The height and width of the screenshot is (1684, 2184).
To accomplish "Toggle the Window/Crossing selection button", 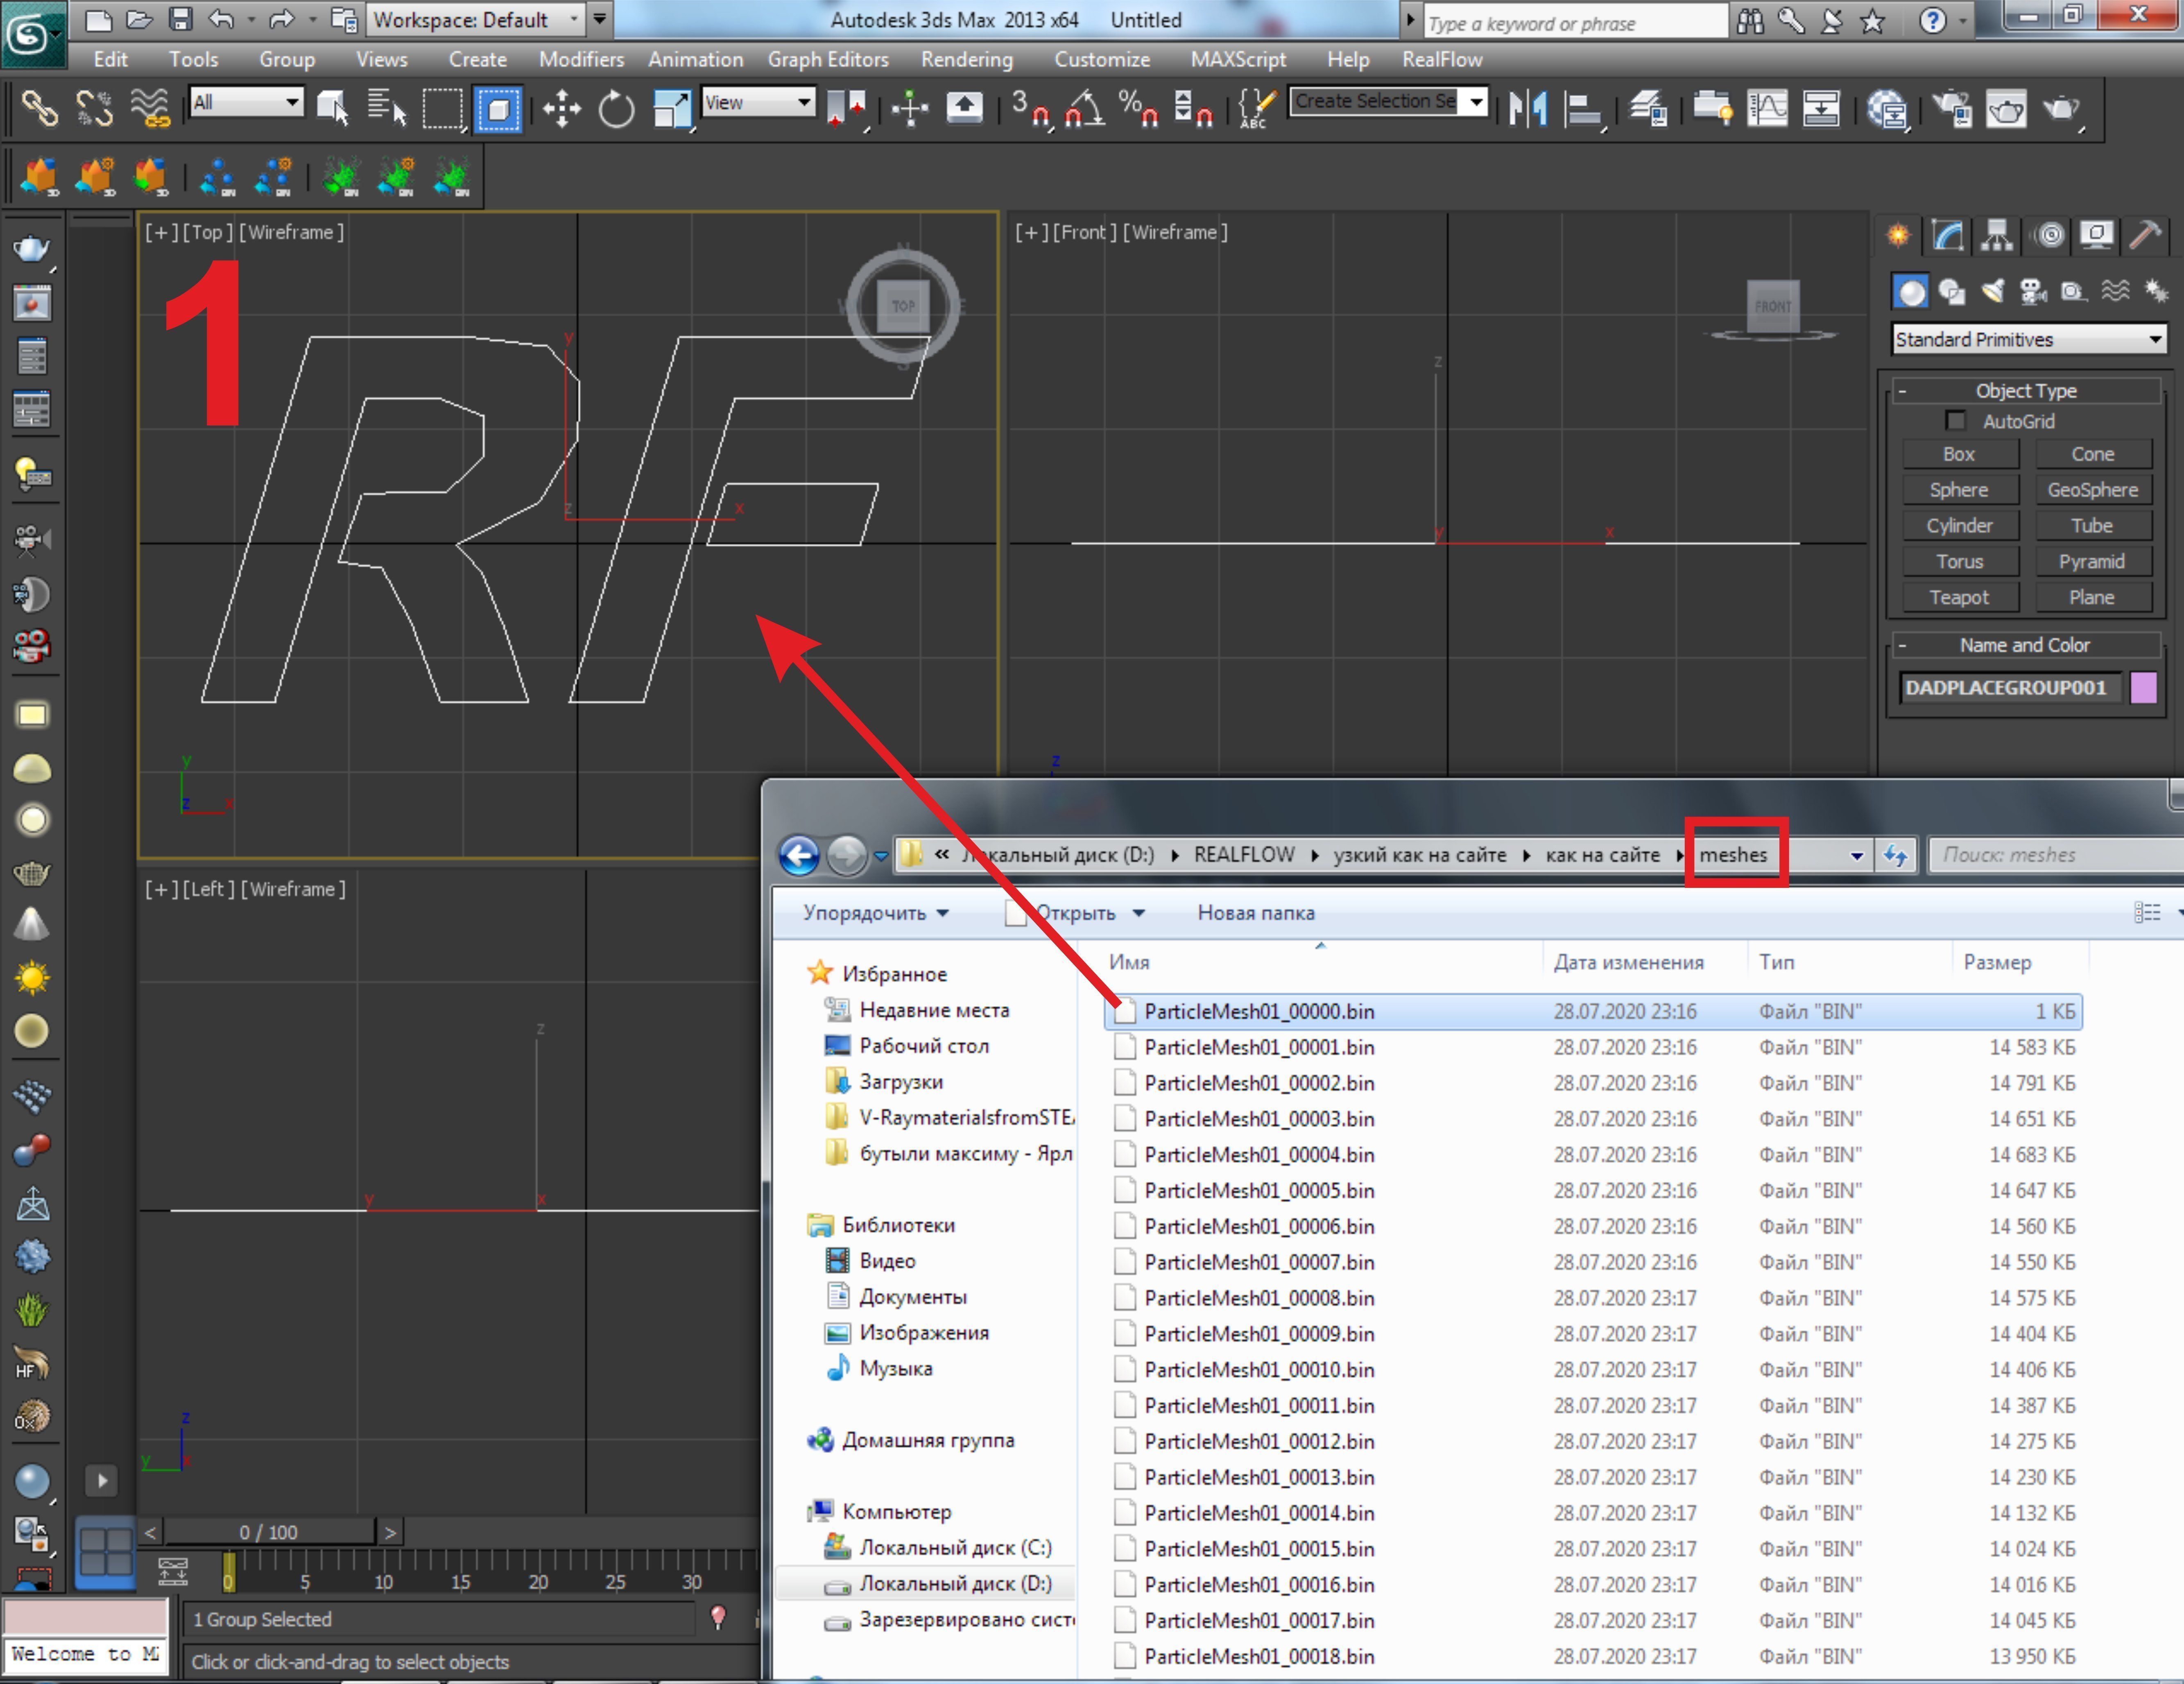I will [x=498, y=108].
